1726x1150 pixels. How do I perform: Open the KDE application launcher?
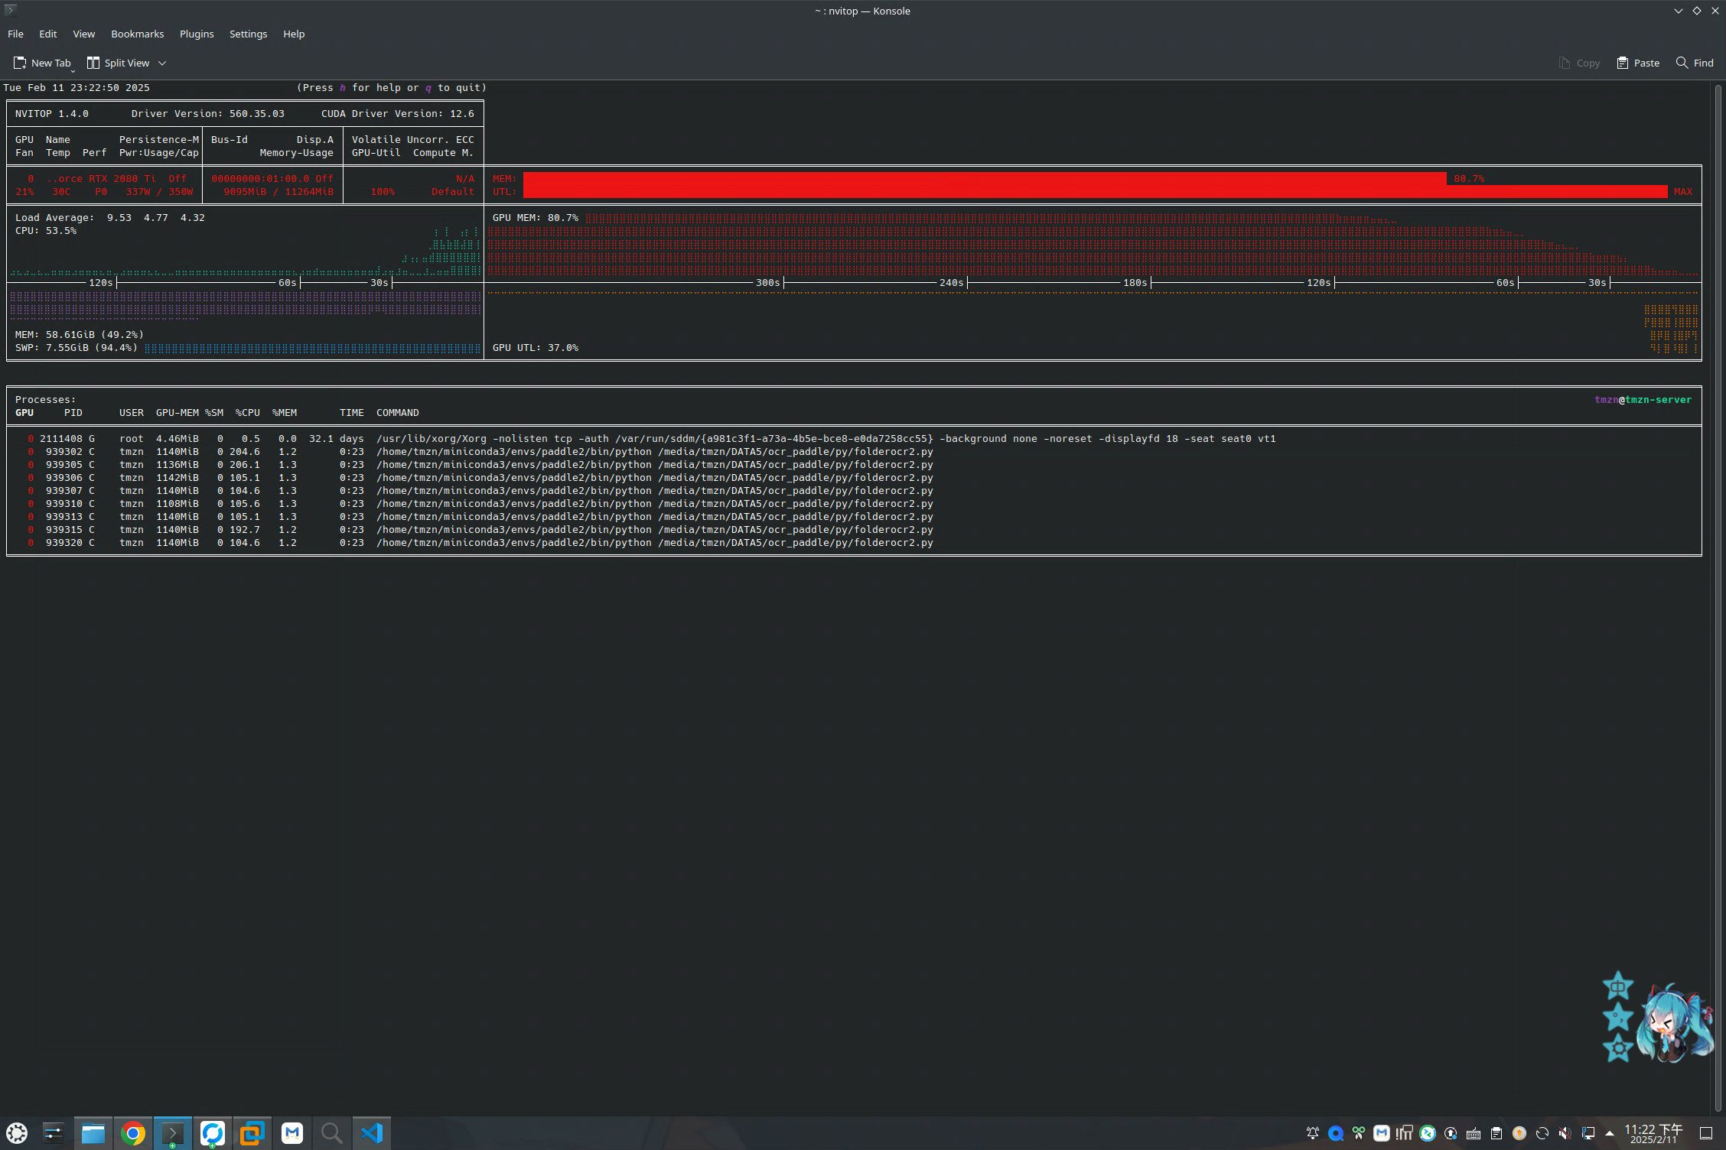pos(17,1132)
